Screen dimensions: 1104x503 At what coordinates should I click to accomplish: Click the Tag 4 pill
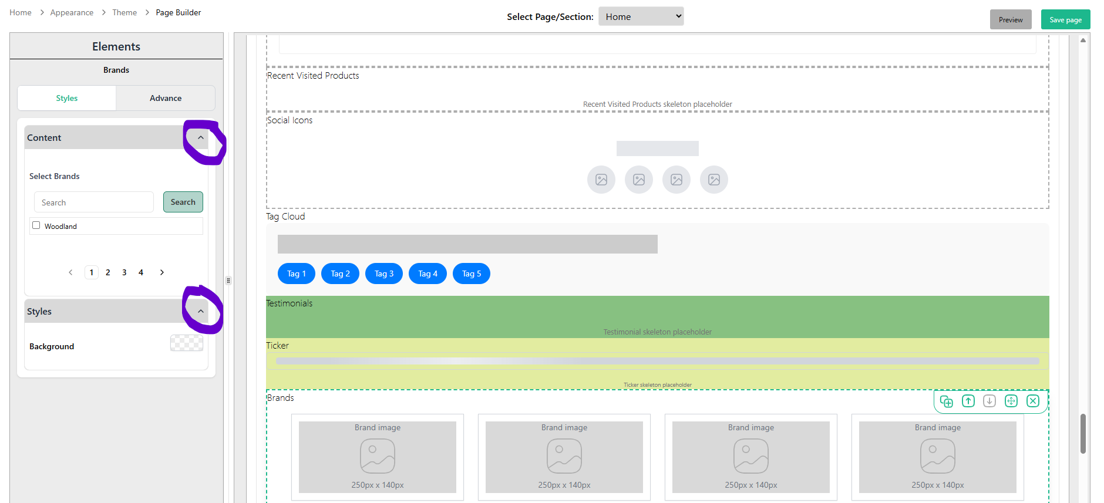tap(428, 274)
